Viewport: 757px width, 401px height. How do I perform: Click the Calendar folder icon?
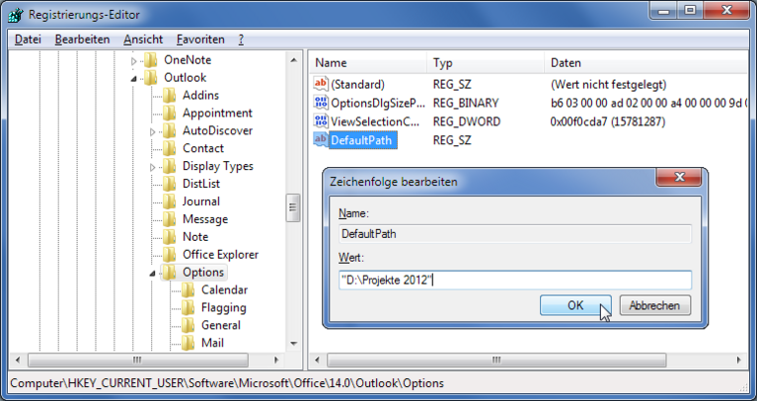point(188,290)
